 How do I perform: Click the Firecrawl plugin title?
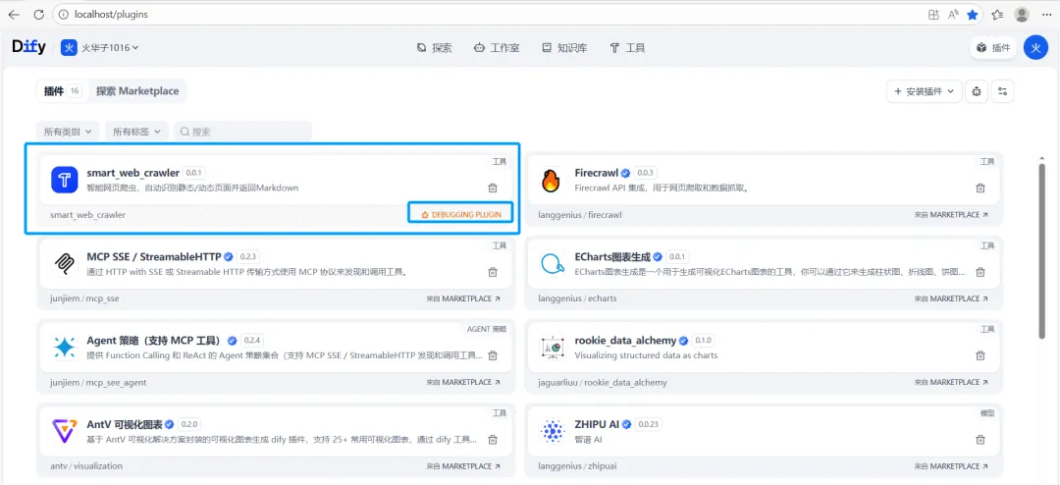pyautogui.click(x=597, y=173)
